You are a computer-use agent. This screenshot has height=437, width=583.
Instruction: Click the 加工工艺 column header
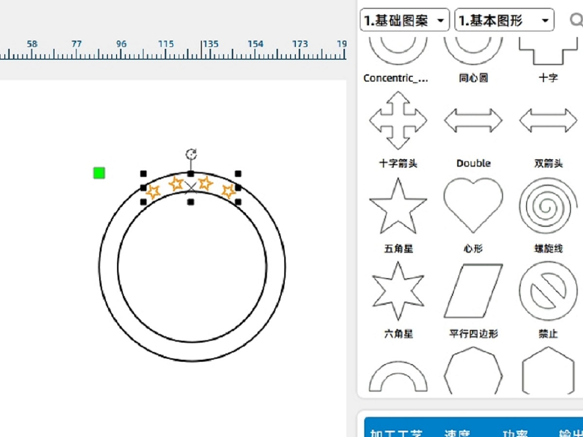(396, 433)
